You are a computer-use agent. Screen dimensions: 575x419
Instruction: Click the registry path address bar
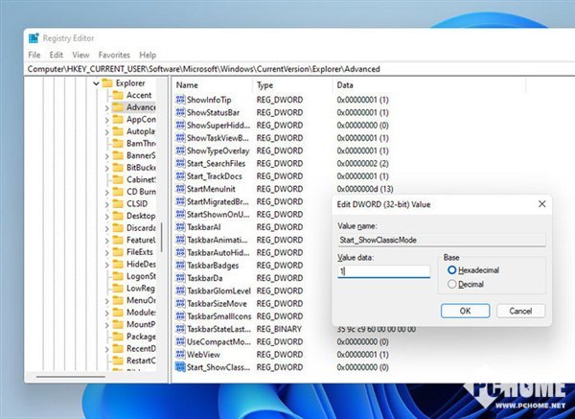301,69
